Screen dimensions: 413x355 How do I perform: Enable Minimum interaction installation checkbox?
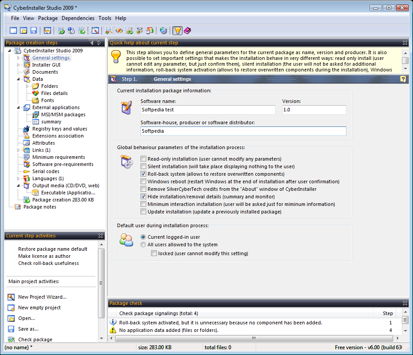[143, 204]
